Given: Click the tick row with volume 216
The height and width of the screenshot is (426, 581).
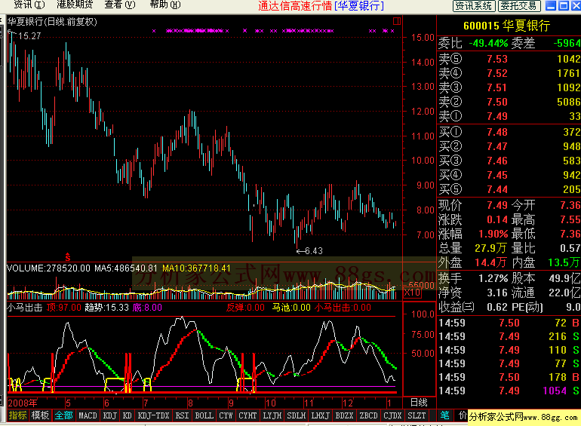Looking at the screenshot, I should 509,336.
